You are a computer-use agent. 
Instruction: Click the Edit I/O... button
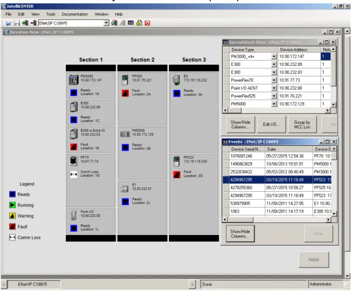tap(271, 124)
